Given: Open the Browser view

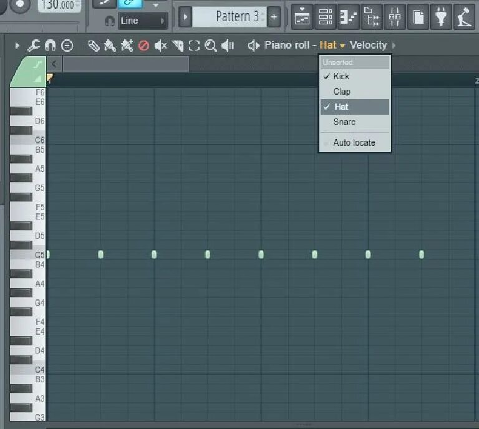Looking at the screenshot, I should point(372,17).
